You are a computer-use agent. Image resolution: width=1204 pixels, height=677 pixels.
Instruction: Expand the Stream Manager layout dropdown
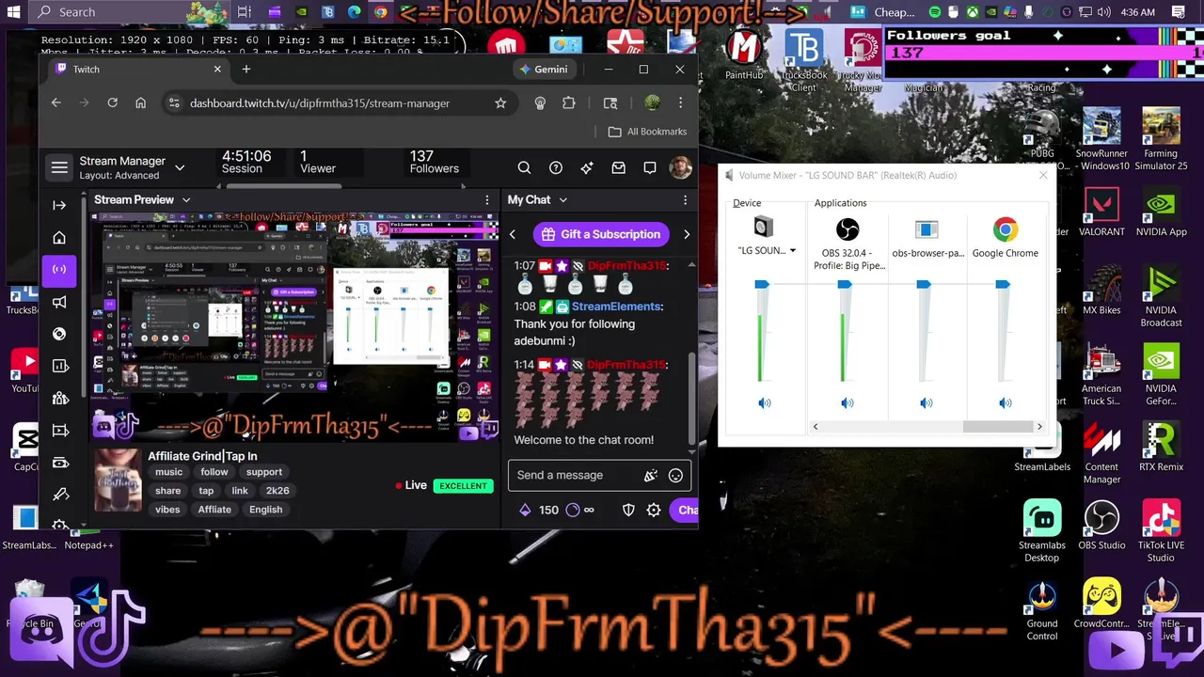click(x=180, y=168)
